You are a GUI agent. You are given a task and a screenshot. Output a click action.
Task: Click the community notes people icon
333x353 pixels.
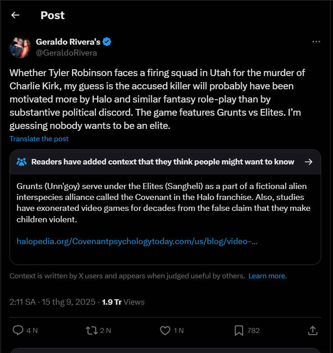(x=21, y=162)
